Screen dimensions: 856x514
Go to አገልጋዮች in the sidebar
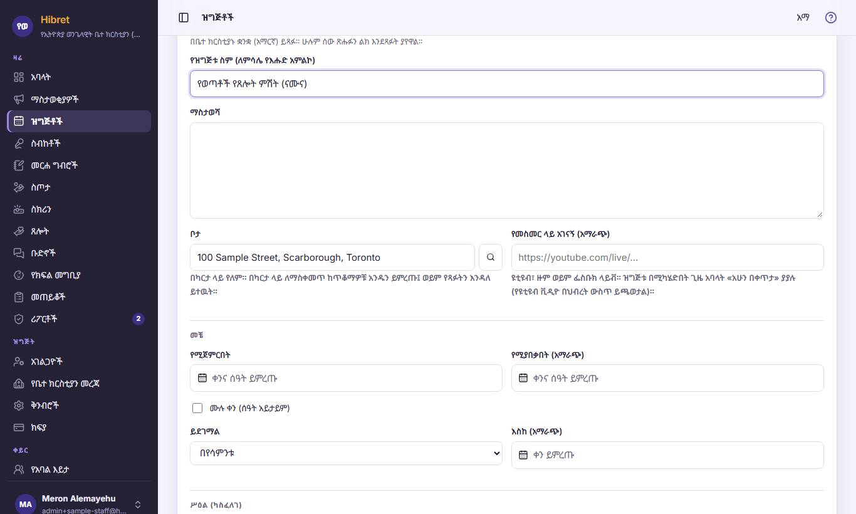point(79,361)
